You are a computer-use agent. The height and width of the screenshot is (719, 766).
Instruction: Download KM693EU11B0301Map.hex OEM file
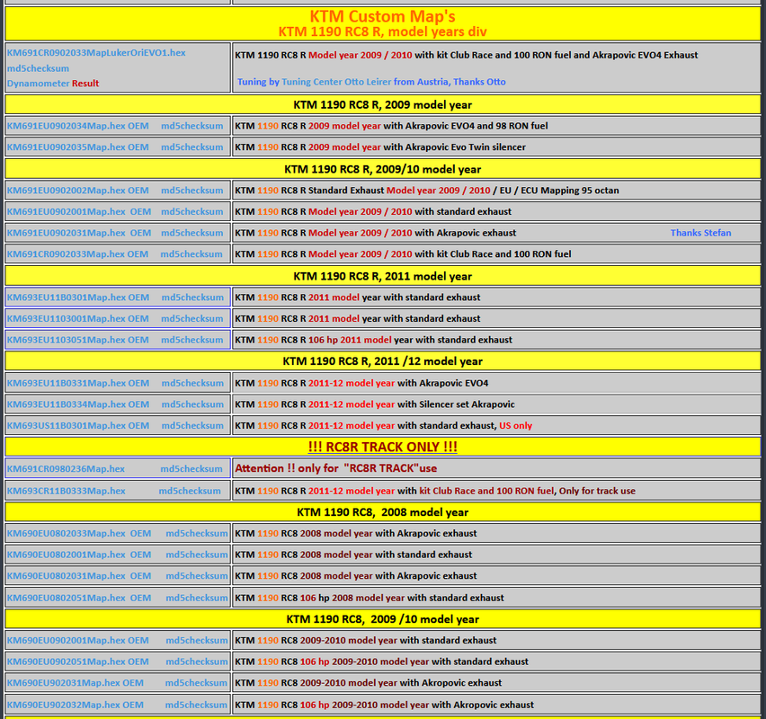tap(78, 297)
